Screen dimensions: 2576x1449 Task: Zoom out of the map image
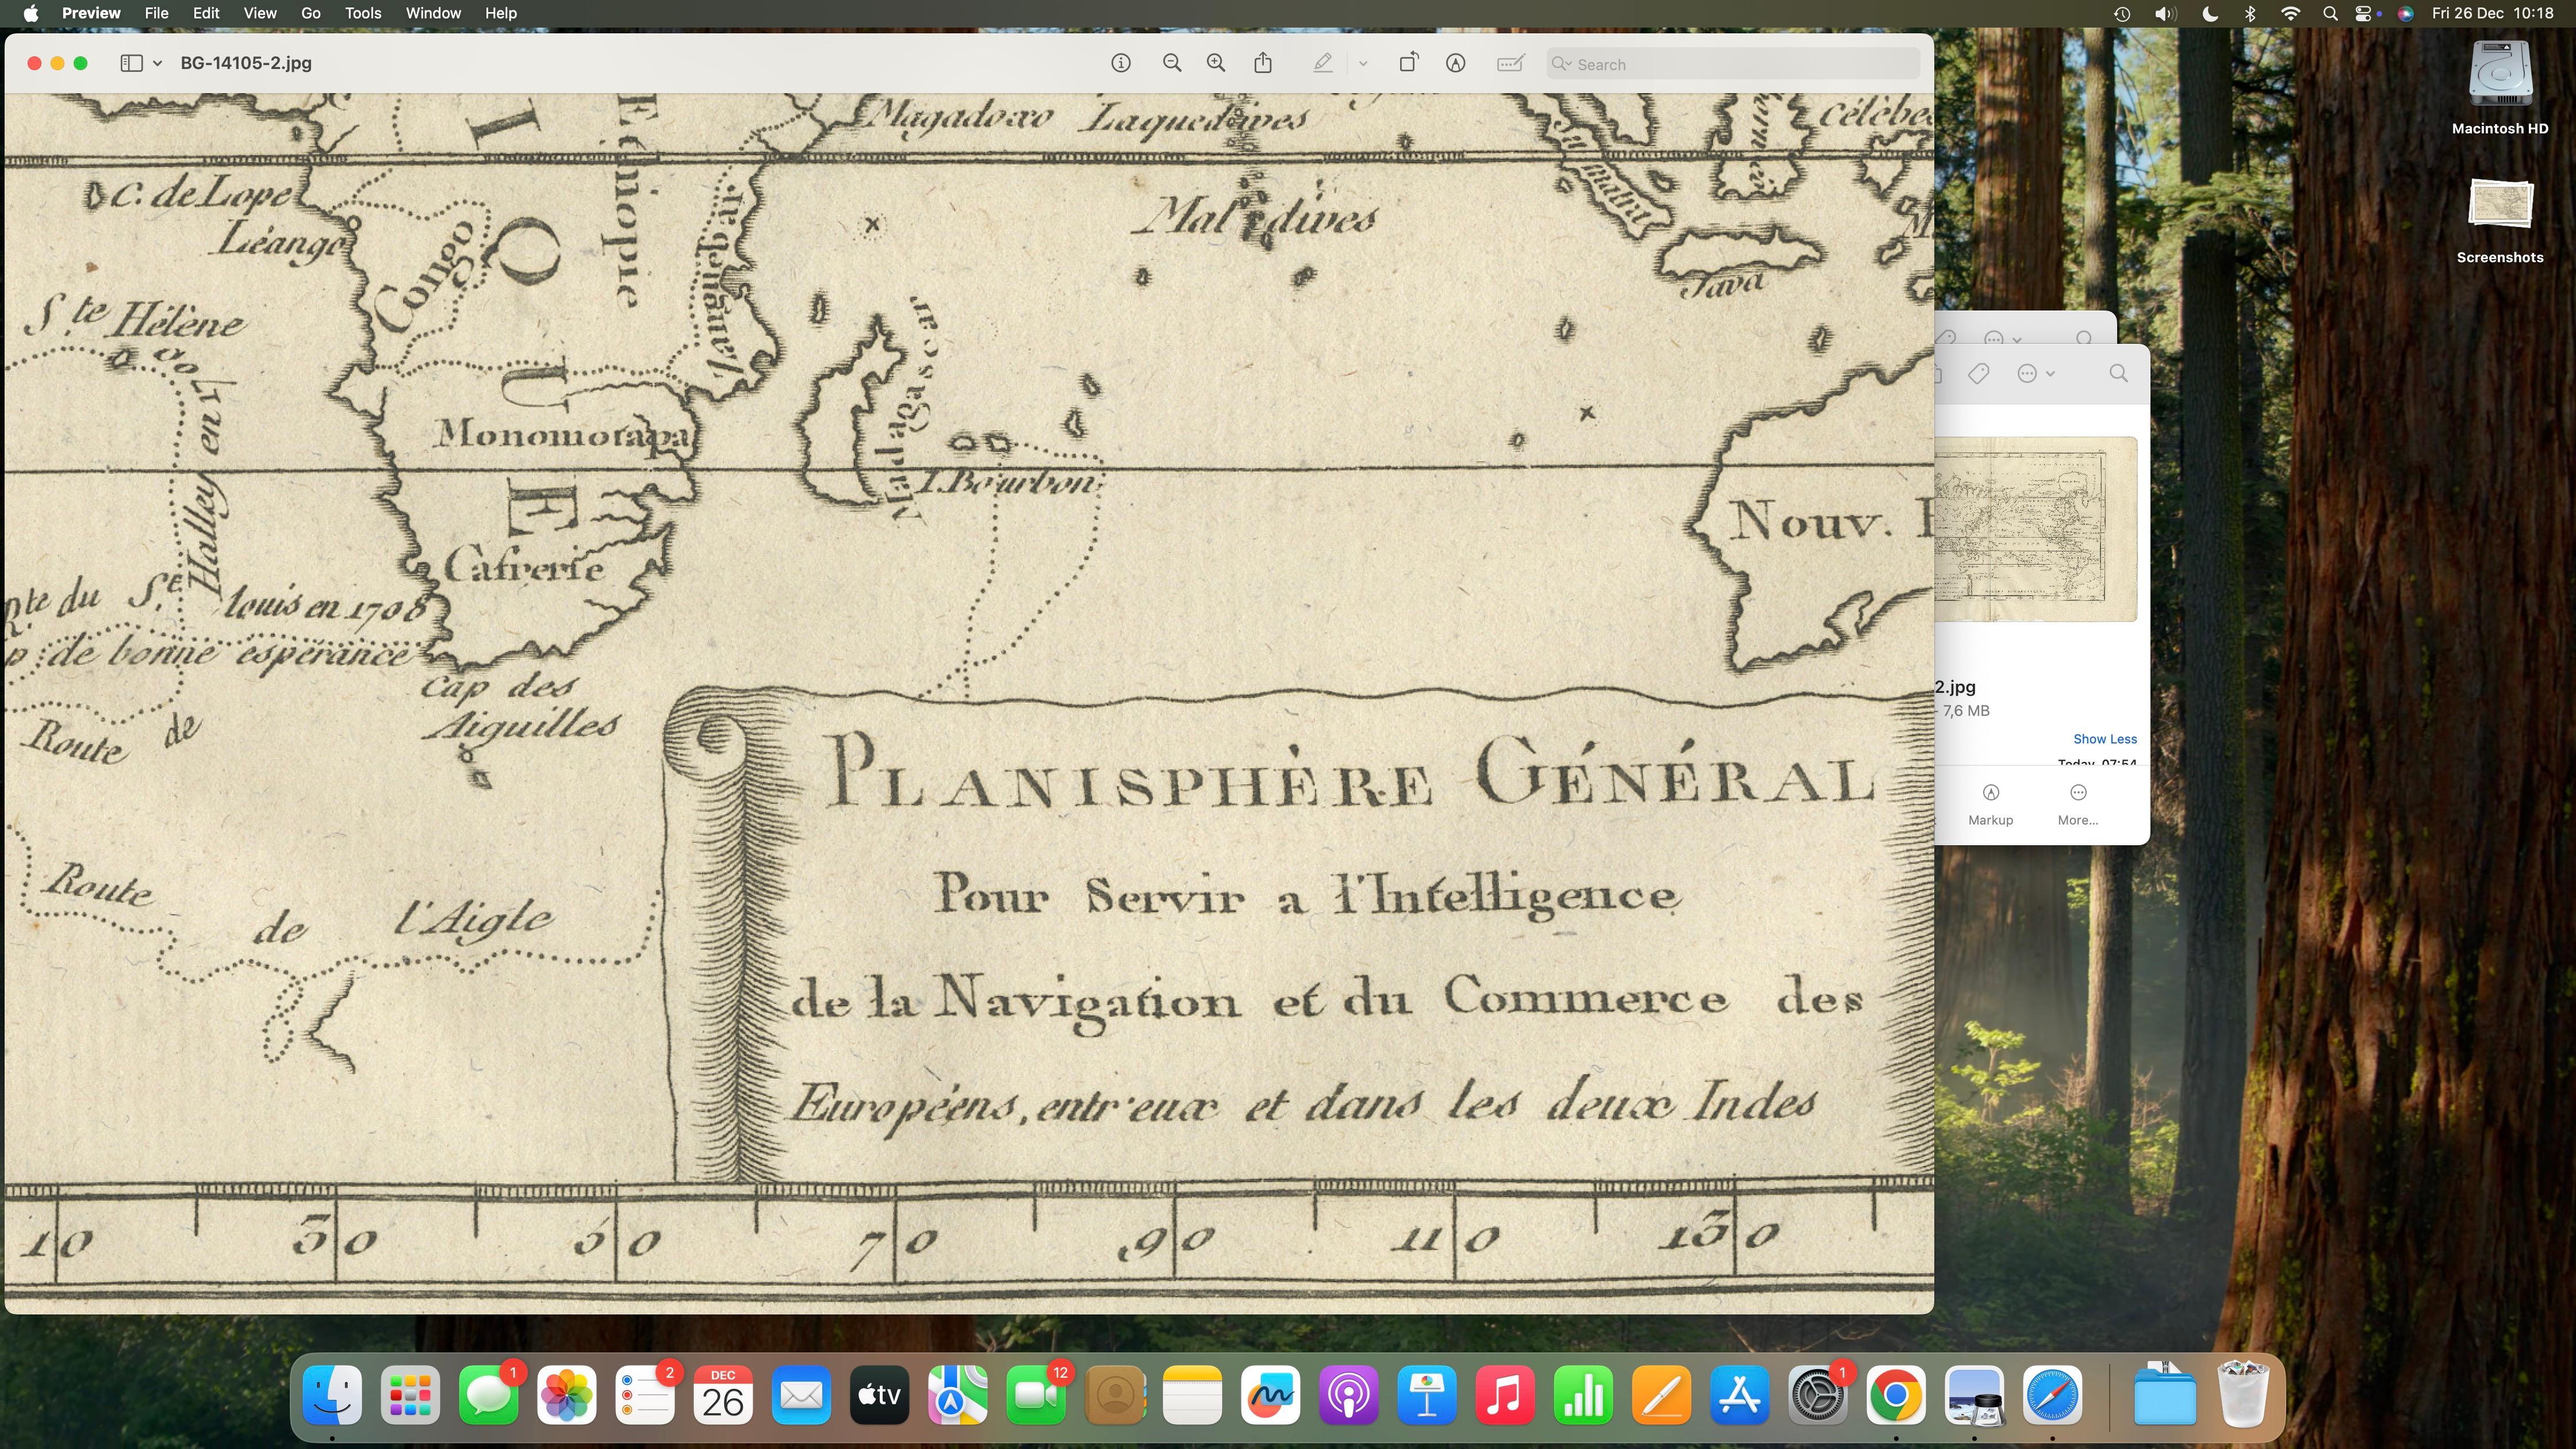pos(1172,63)
